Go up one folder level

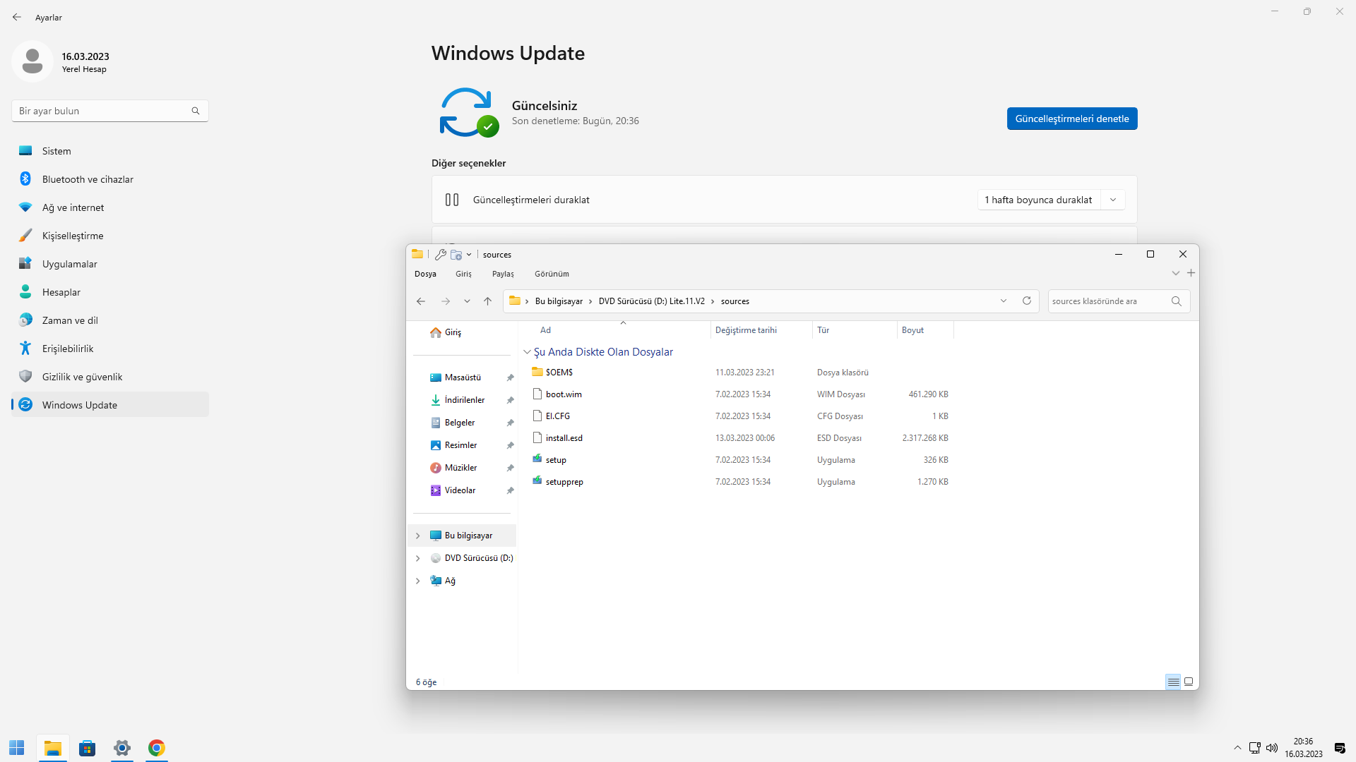[x=487, y=301]
